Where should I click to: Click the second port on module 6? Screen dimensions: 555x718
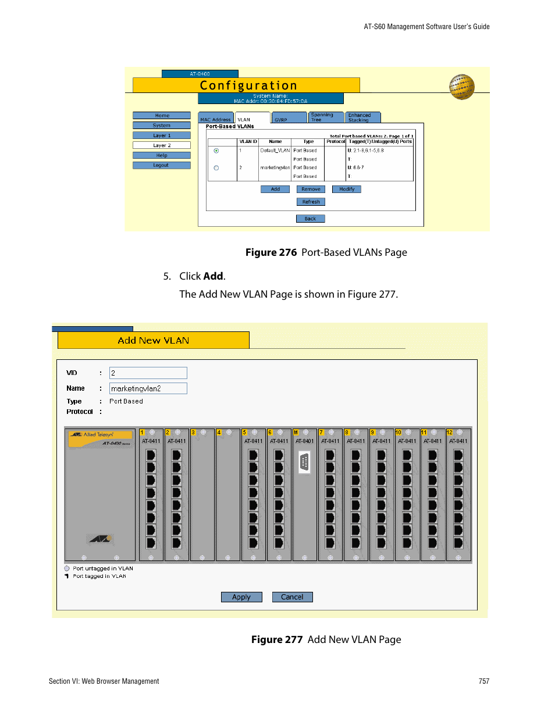click(279, 467)
